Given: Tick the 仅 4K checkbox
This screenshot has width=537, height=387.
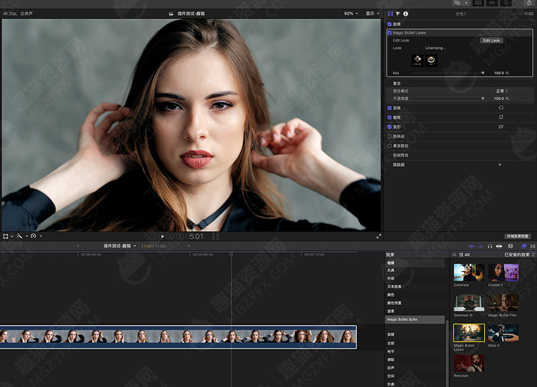Looking at the screenshot, I should 454,255.
